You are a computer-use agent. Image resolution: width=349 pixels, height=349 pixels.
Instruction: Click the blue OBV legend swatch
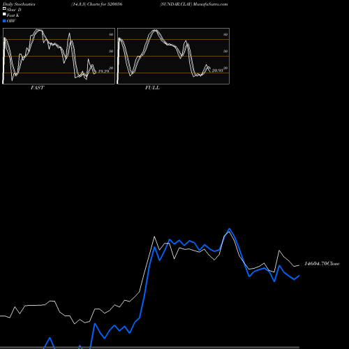(x=4, y=21)
